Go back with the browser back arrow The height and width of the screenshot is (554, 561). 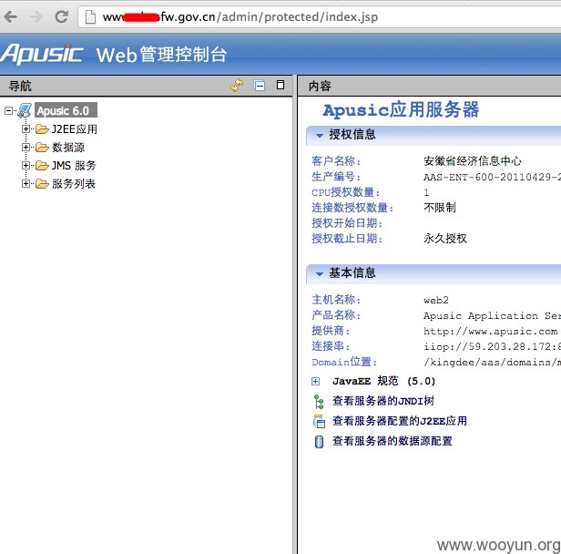click(x=10, y=16)
